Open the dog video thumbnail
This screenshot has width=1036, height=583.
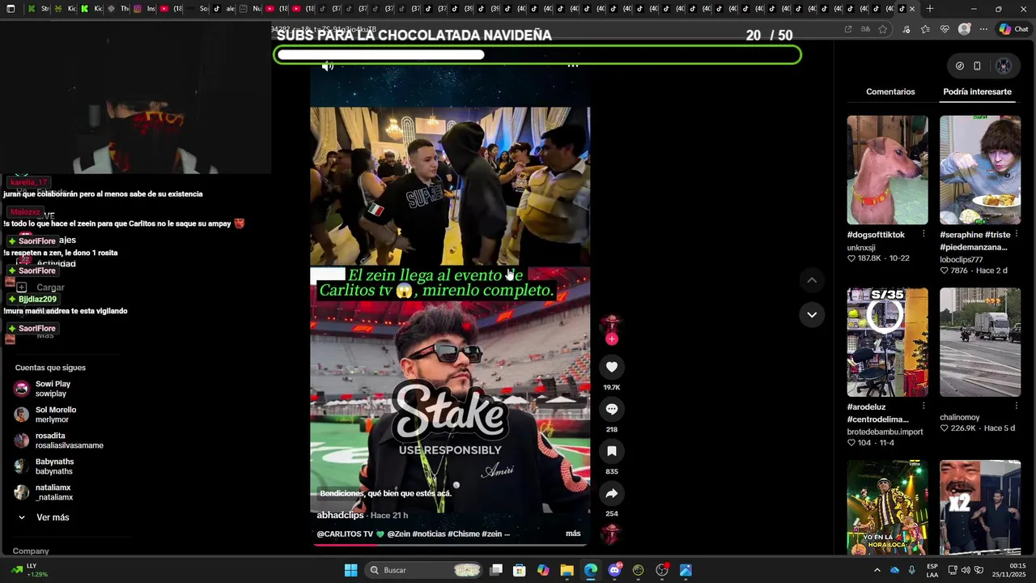[x=887, y=170]
